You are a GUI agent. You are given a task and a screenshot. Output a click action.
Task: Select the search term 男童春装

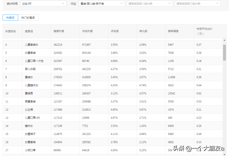tap(30, 102)
